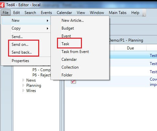Viewport: 157px width, 131px height.
Task: Click the Due column header
Action: (130, 48)
